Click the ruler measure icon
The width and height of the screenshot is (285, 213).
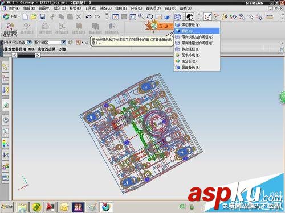[270, 16]
